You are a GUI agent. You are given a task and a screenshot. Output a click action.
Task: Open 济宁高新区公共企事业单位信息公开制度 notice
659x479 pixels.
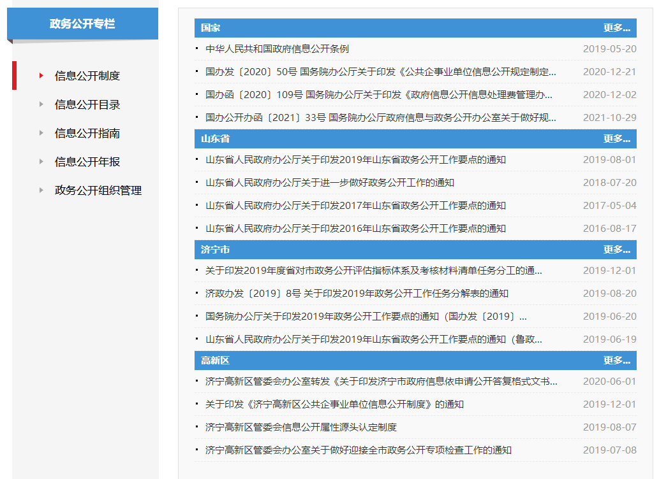pyautogui.click(x=334, y=404)
